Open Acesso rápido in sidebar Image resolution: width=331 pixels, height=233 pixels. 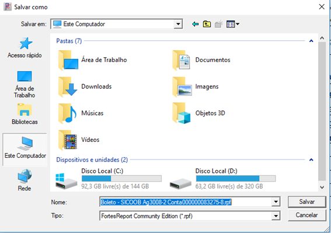click(25, 48)
